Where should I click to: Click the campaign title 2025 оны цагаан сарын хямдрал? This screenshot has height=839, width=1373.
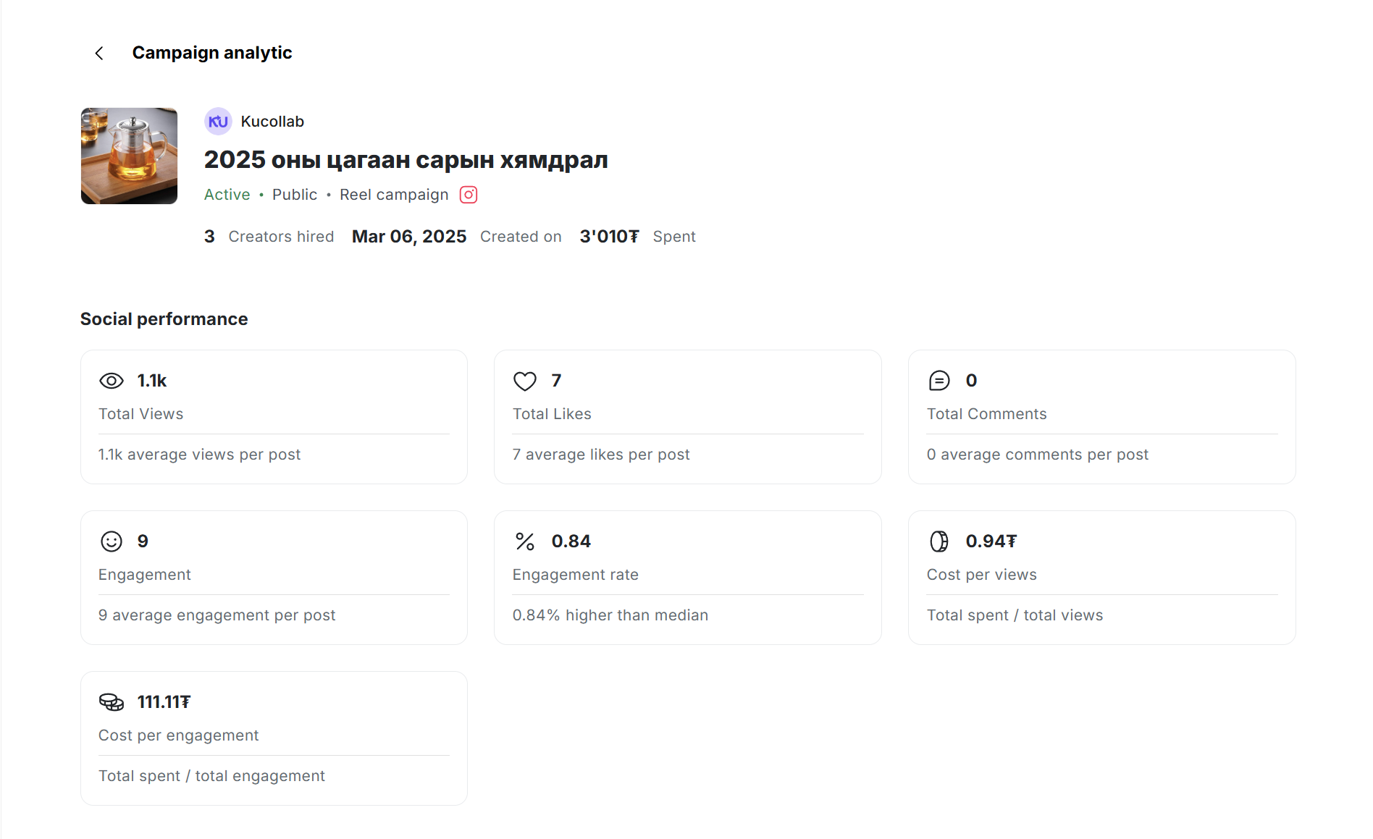pos(406,160)
